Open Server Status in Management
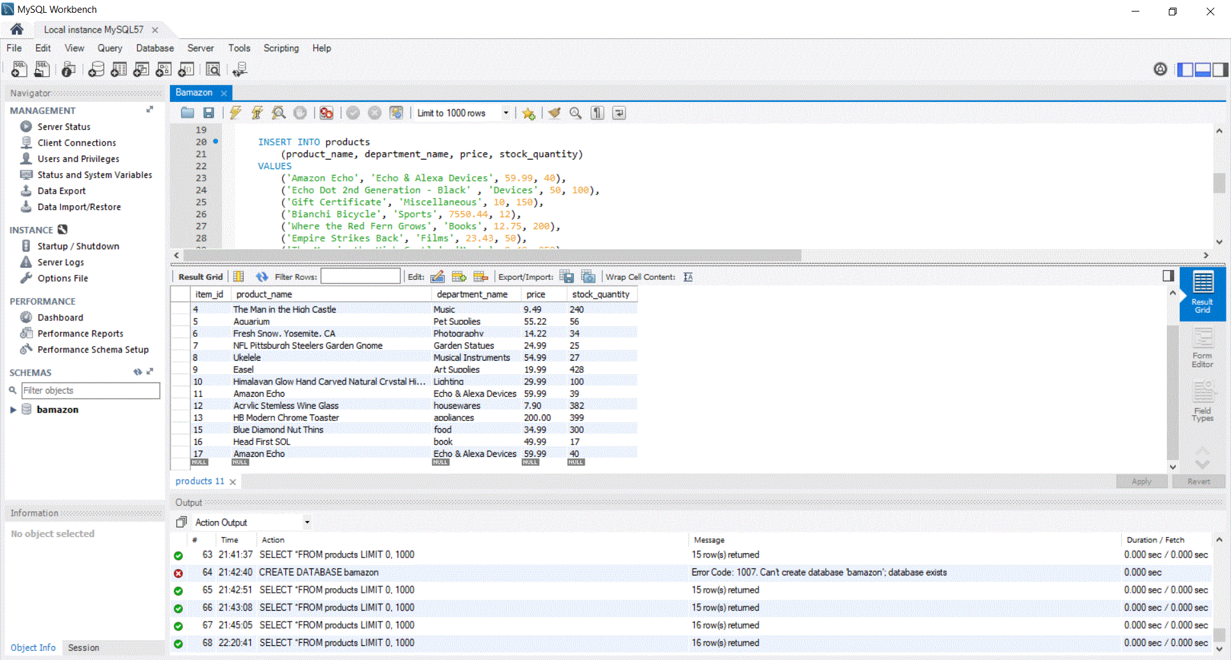Image resolution: width=1231 pixels, height=660 pixels. (63, 127)
